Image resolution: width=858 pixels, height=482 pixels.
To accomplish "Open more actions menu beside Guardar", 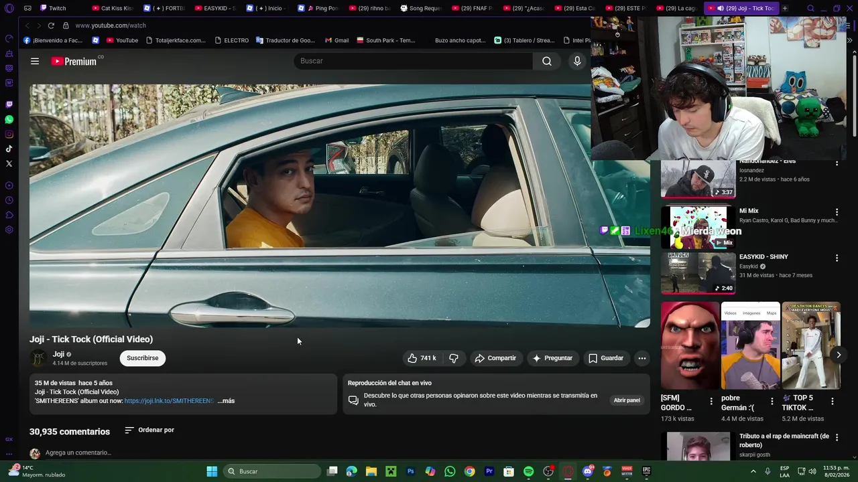I will pyautogui.click(x=642, y=358).
